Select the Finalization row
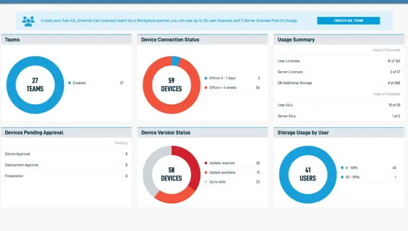The width and height of the screenshot is (408, 231). 66,176
